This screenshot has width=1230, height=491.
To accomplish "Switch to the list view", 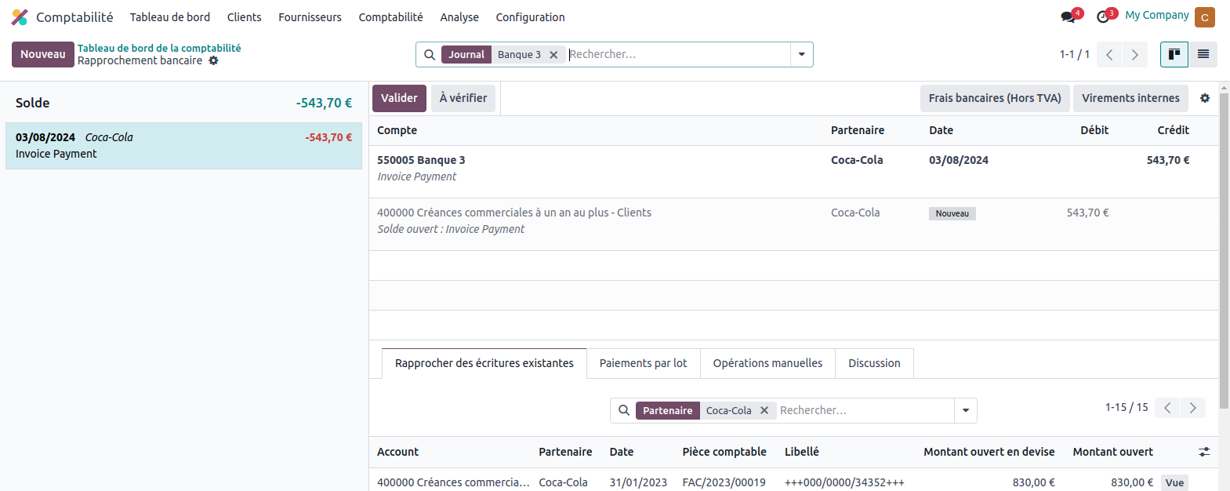I will (1203, 54).
